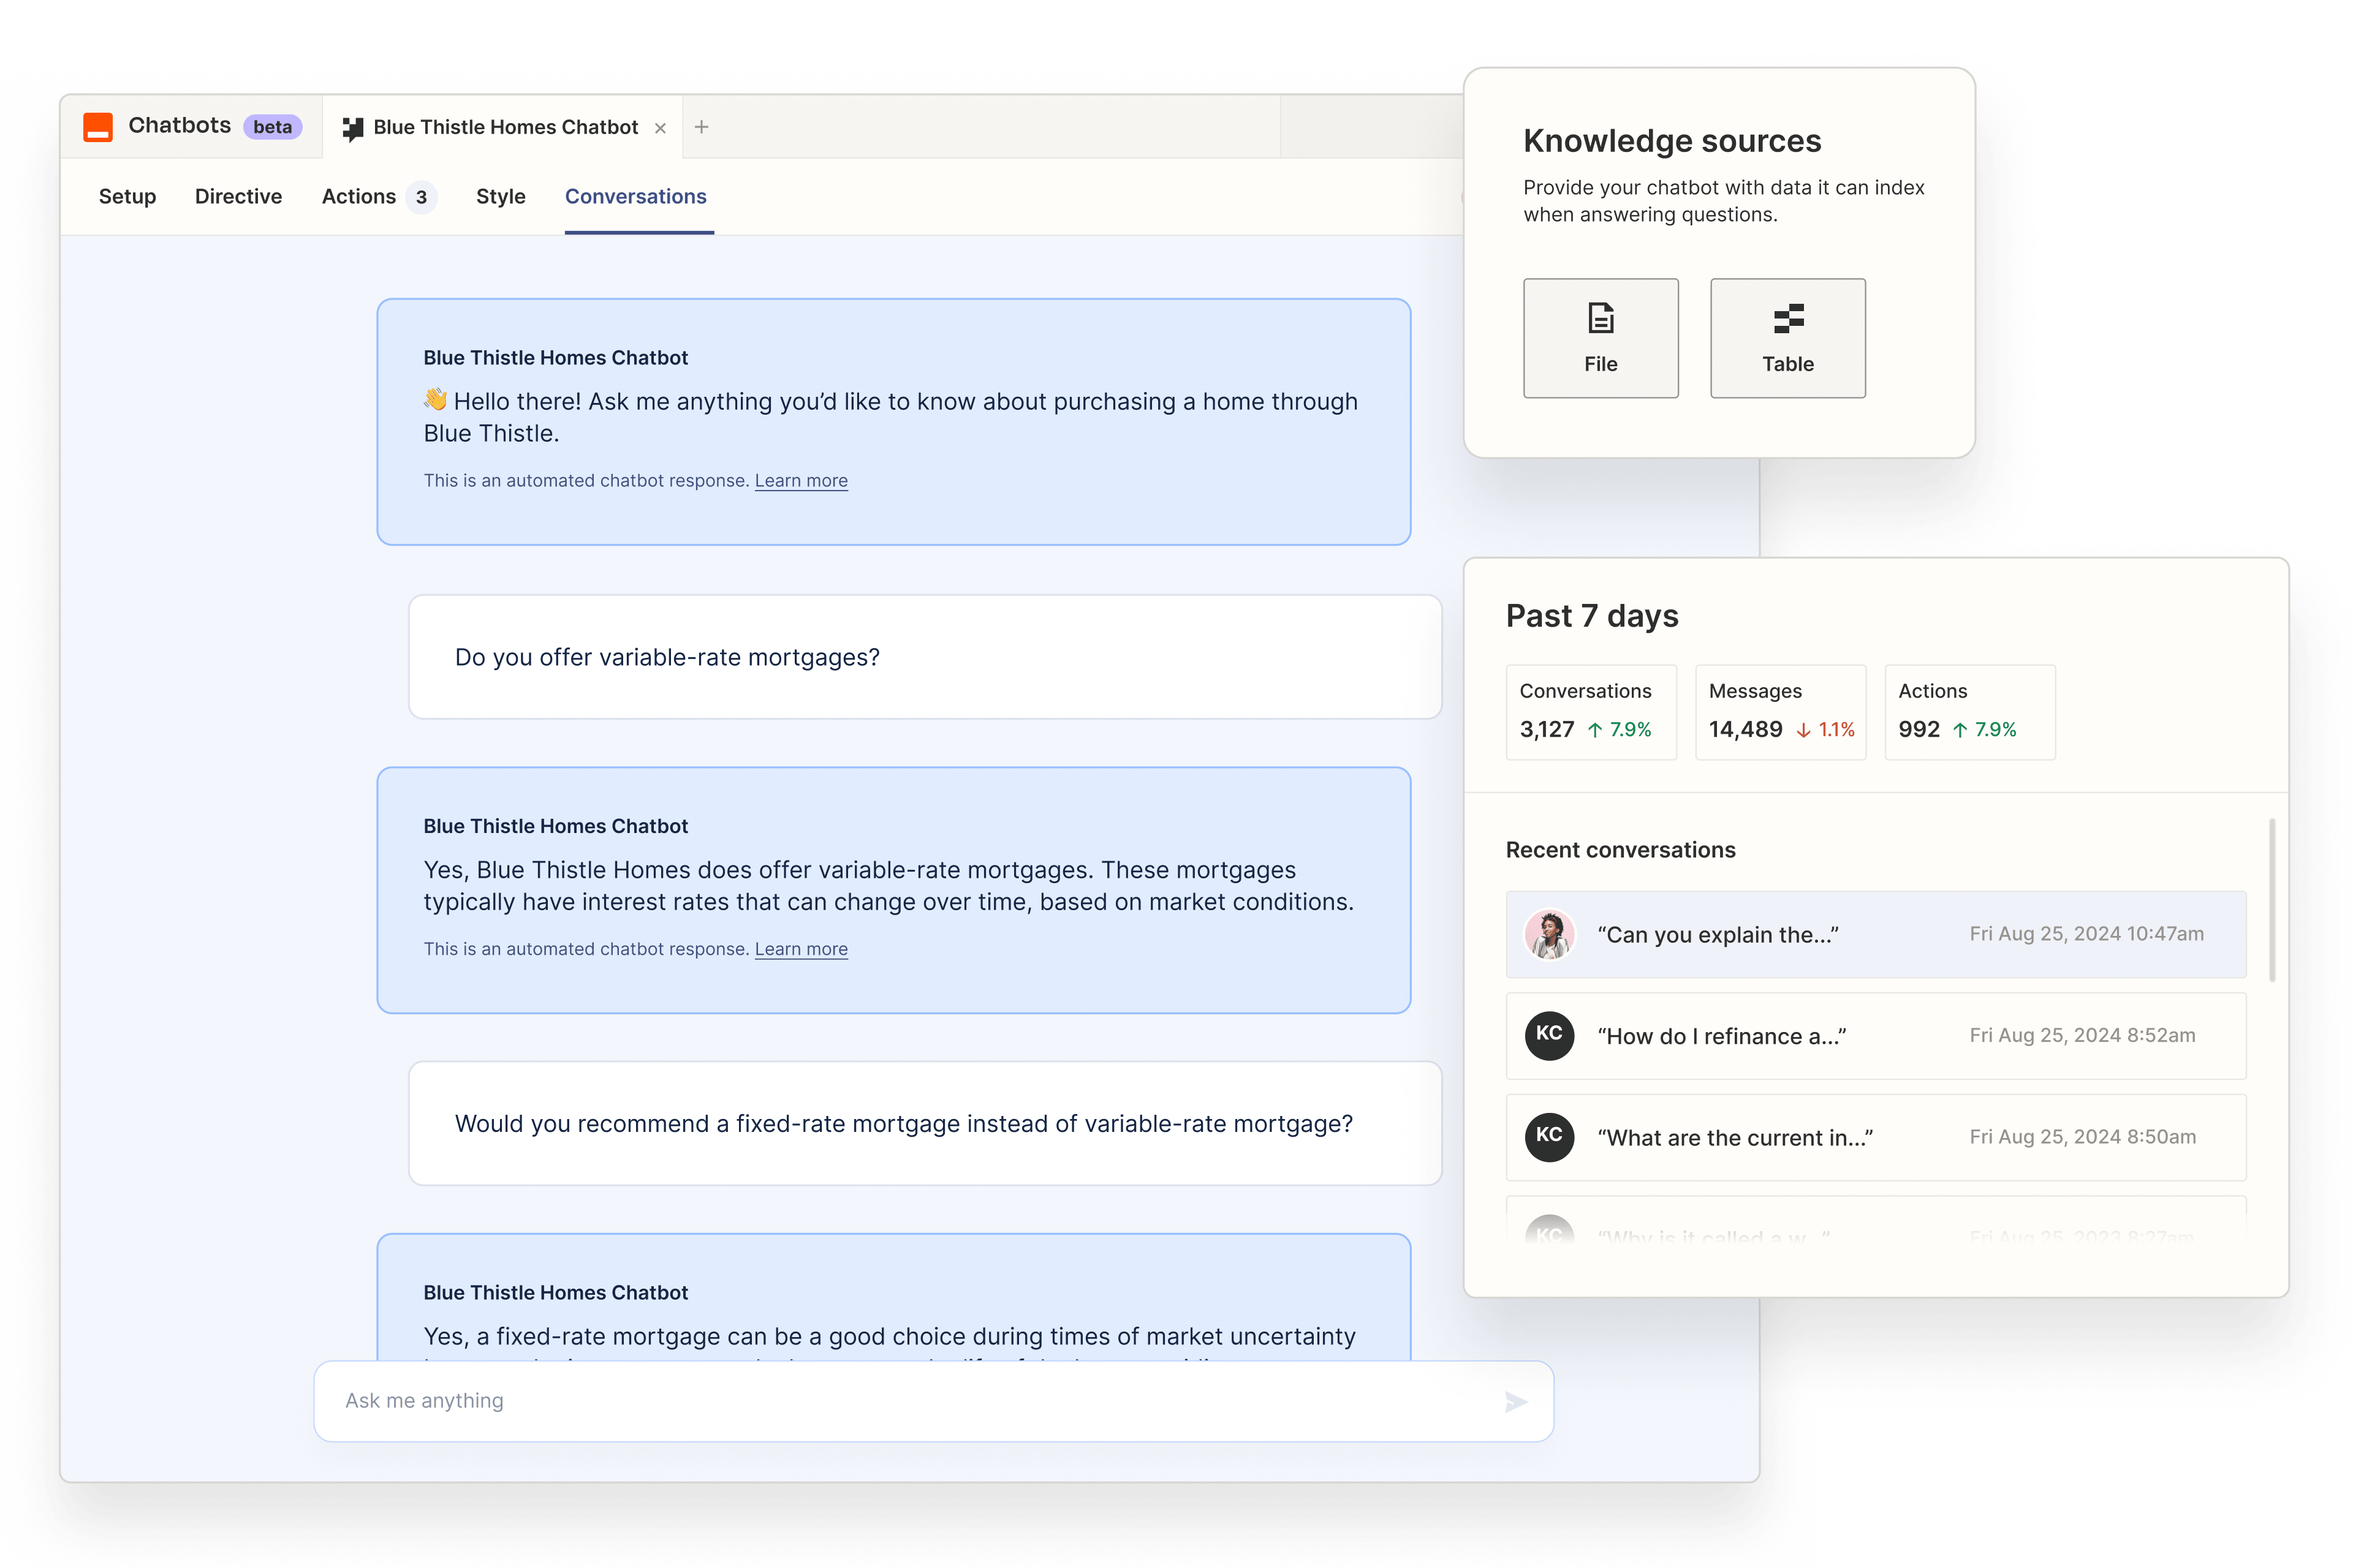Click the user photo avatar in recent conversations
The width and height of the screenshot is (2353, 1568).
click(1548, 934)
